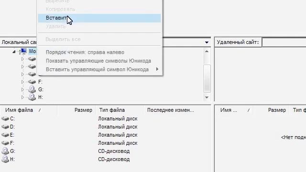306x172 pixels.
Task: Sort local files by Последнее изменение column
Action: click(177, 110)
